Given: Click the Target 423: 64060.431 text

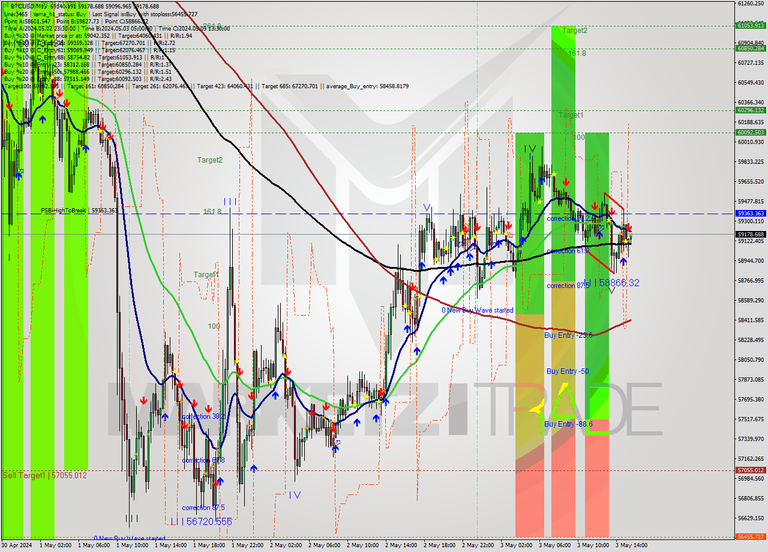Looking at the screenshot, I should tap(224, 86).
